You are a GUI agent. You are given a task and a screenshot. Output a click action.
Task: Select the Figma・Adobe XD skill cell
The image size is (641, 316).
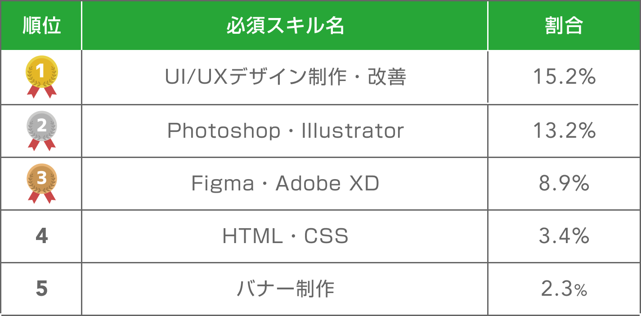(x=285, y=183)
